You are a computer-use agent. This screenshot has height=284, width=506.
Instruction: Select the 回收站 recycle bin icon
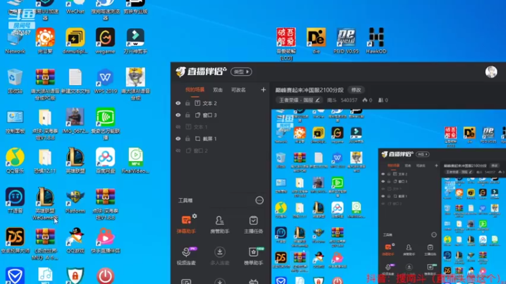pyautogui.click(x=15, y=81)
